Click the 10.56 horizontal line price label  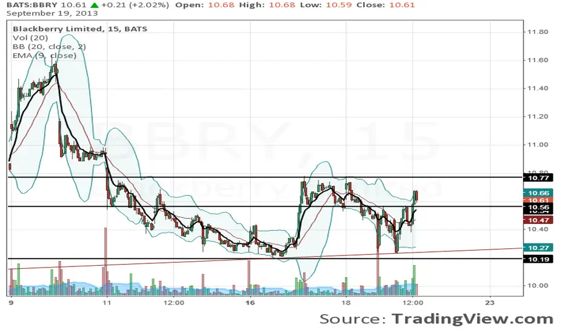pyautogui.click(x=538, y=207)
